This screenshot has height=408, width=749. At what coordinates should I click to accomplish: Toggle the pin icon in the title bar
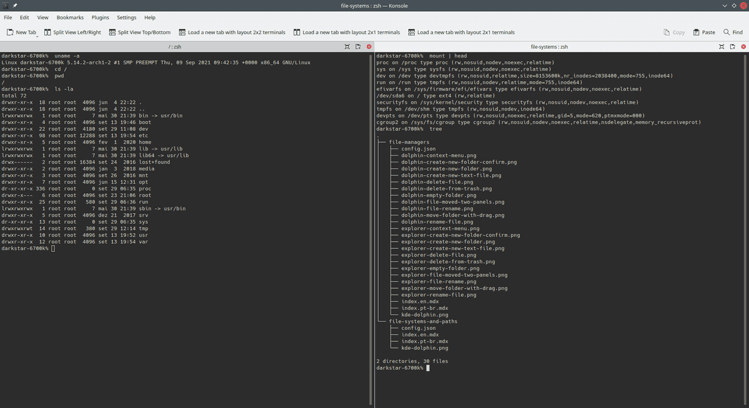[x=14, y=6]
